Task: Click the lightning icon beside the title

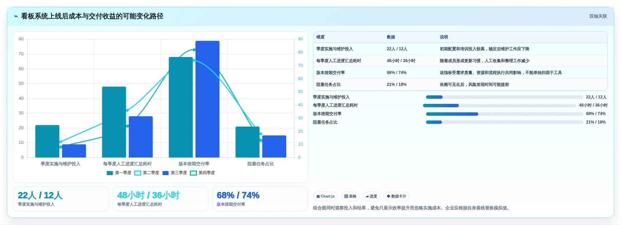Action: (x=16, y=16)
